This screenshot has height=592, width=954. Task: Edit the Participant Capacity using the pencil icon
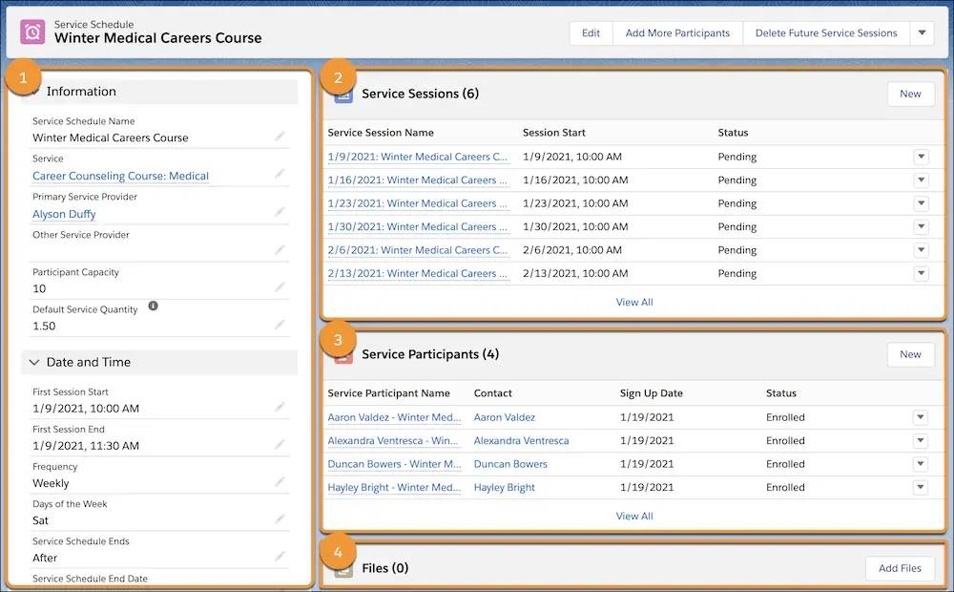point(280,285)
